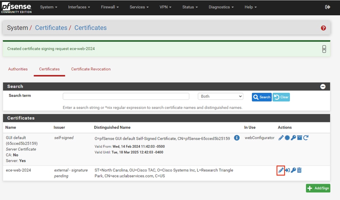
Task: Select the ece-web-2024 name cell
Action: (x=18, y=170)
